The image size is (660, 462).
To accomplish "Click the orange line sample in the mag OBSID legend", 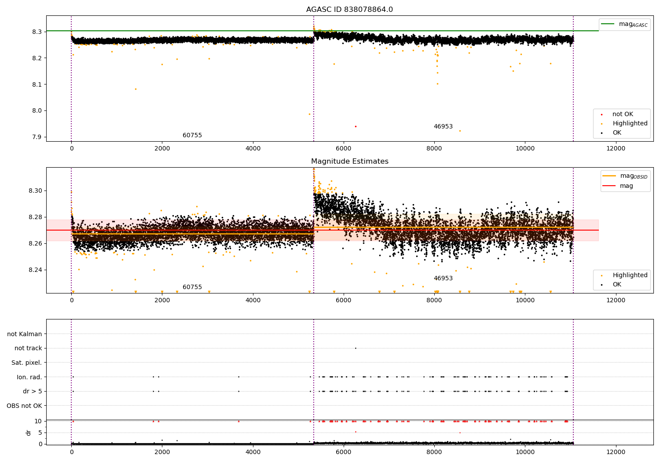I will click(609, 176).
